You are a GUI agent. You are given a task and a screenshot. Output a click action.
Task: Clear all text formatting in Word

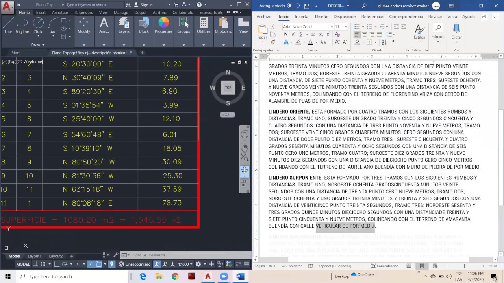[337, 35]
